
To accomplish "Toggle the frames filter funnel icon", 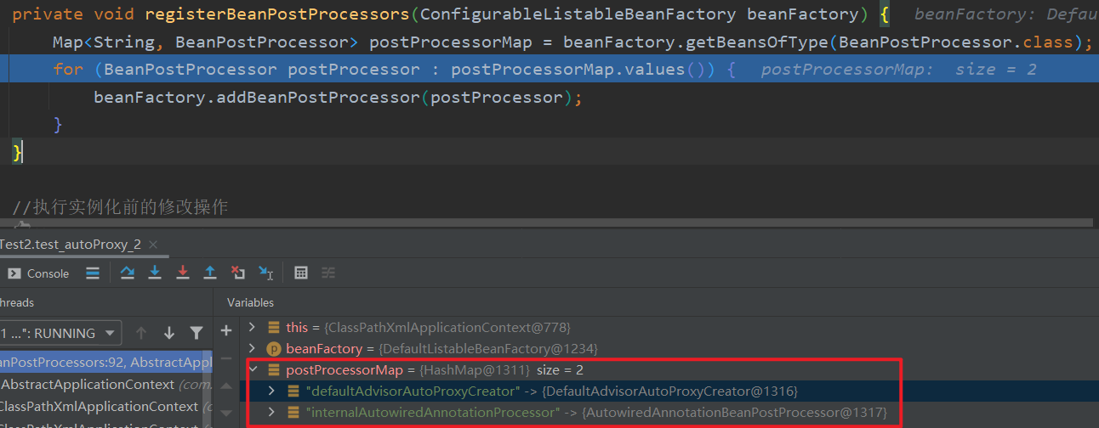I will click(196, 333).
